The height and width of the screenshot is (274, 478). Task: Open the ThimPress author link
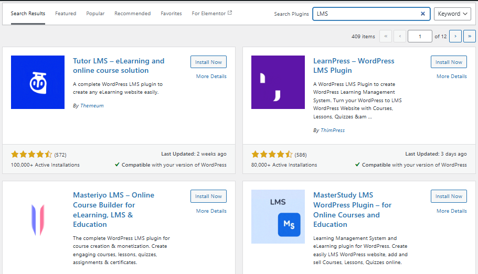[x=333, y=130]
